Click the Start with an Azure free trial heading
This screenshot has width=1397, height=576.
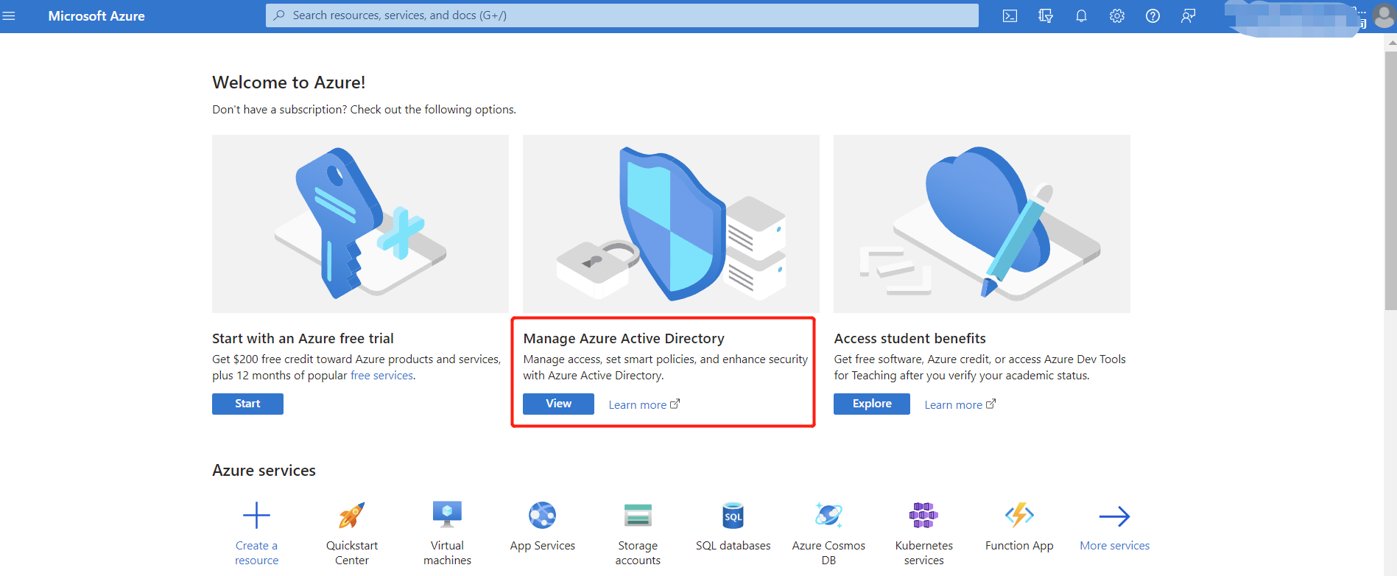[303, 339]
